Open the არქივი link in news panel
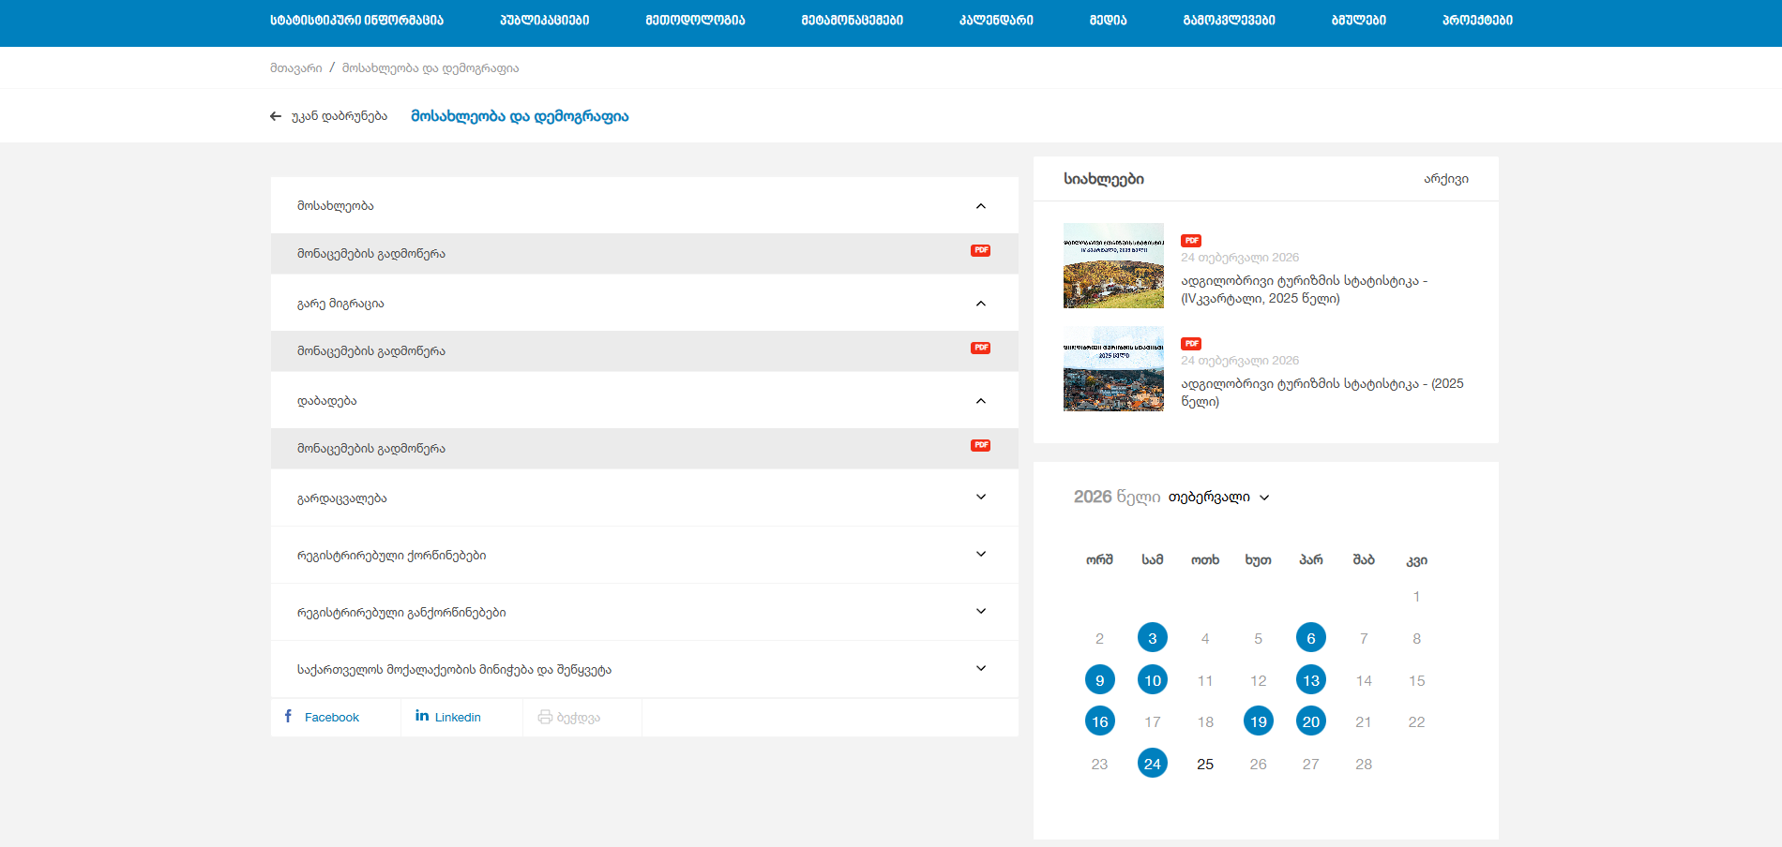The width and height of the screenshot is (1782, 847). [x=1445, y=179]
